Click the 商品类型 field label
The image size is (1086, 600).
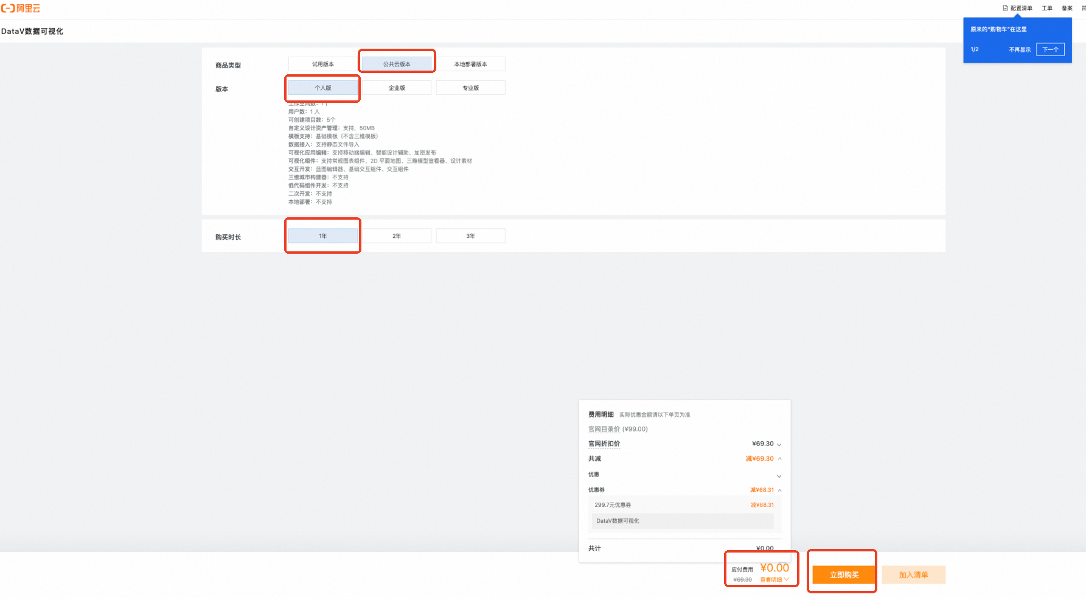pos(228,65)
